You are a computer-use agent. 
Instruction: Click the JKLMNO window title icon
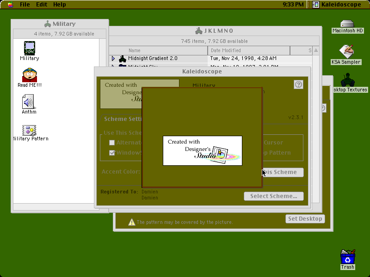pos(199,31)
